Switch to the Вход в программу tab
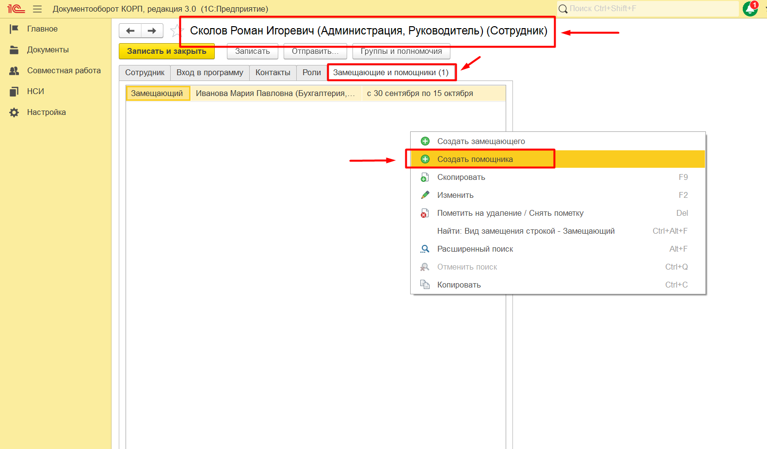This screenshot has width=767, height=449. point(210,73)
